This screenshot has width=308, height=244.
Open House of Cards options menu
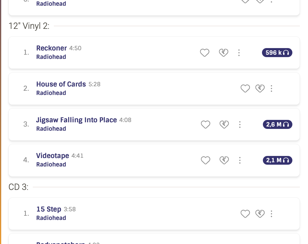click(271, 88)
